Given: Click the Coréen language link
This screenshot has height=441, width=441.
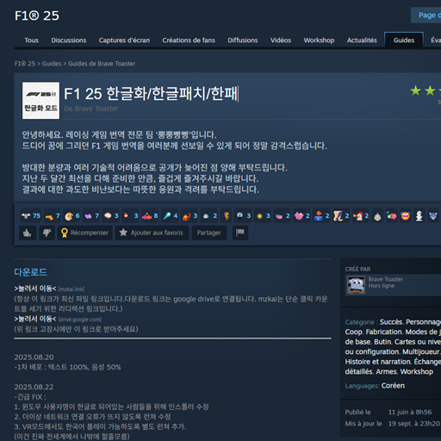Looking at the screenshot, I should (393, 386).
